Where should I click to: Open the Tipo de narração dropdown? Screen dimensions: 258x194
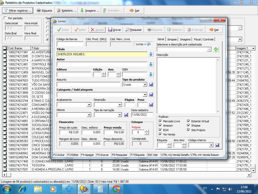(x=120, y=115)
